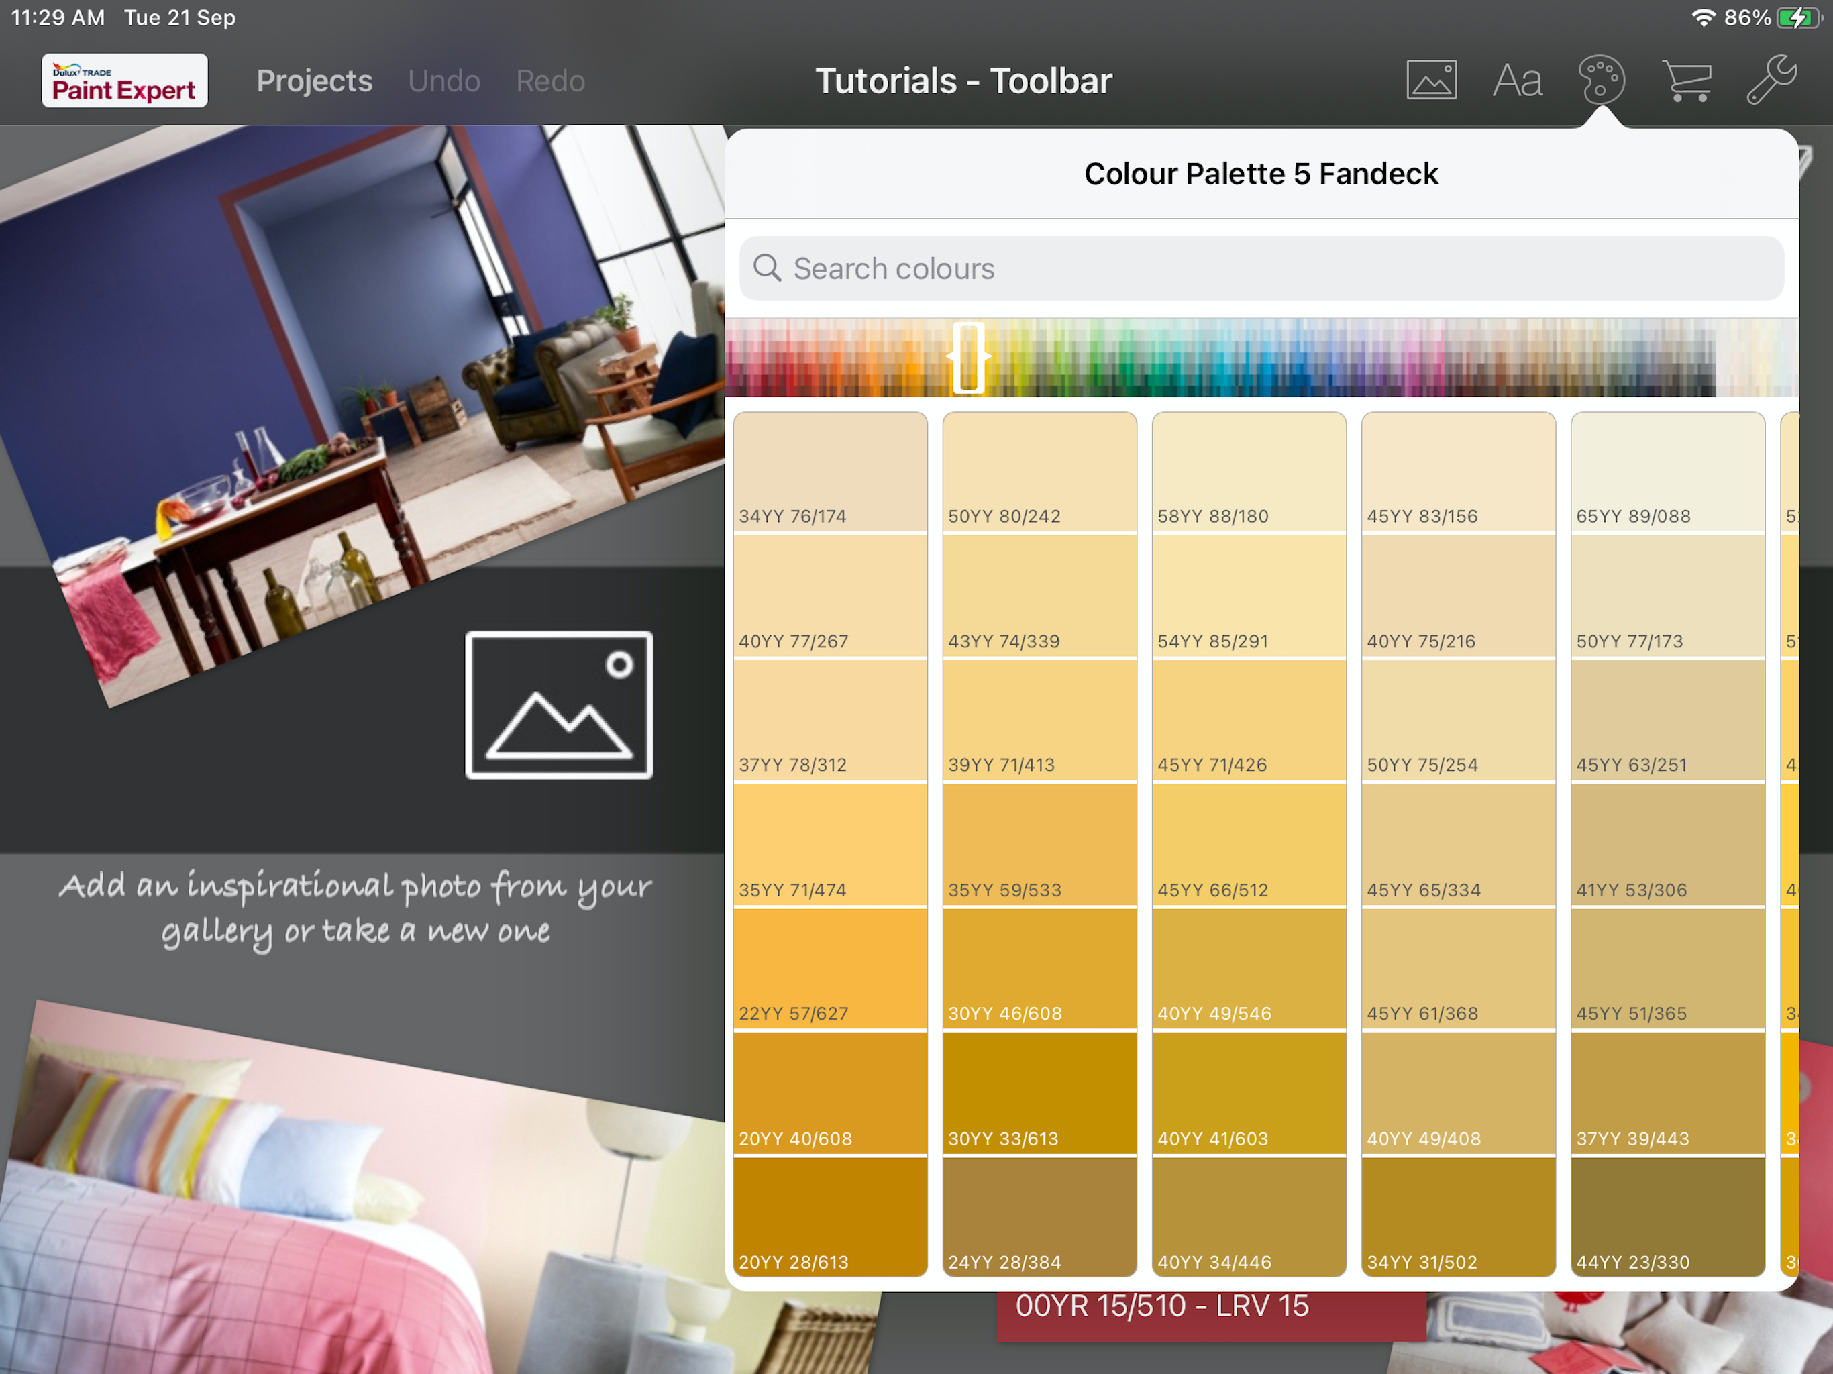Tap swatch 41YY 53/306
This screenshot has width=1833, height=1374.
[1667, 845]
